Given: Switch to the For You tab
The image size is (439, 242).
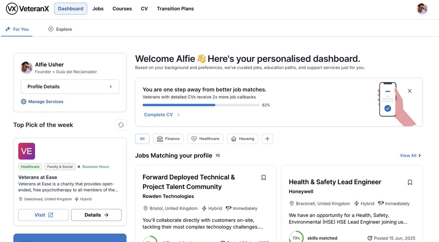Looking at the screenshot, I should [17, 29].
